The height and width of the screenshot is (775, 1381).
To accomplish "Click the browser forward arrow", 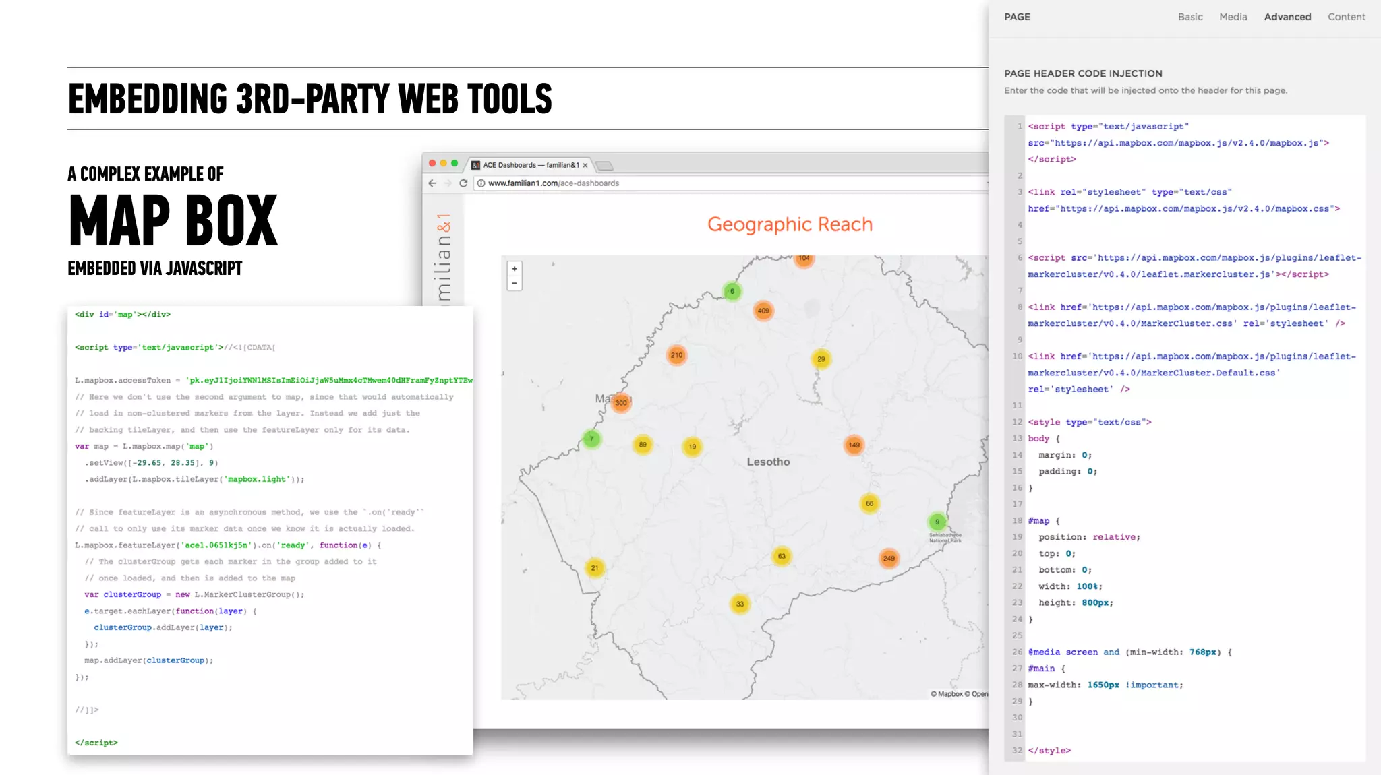I will (x=447, y=183).
